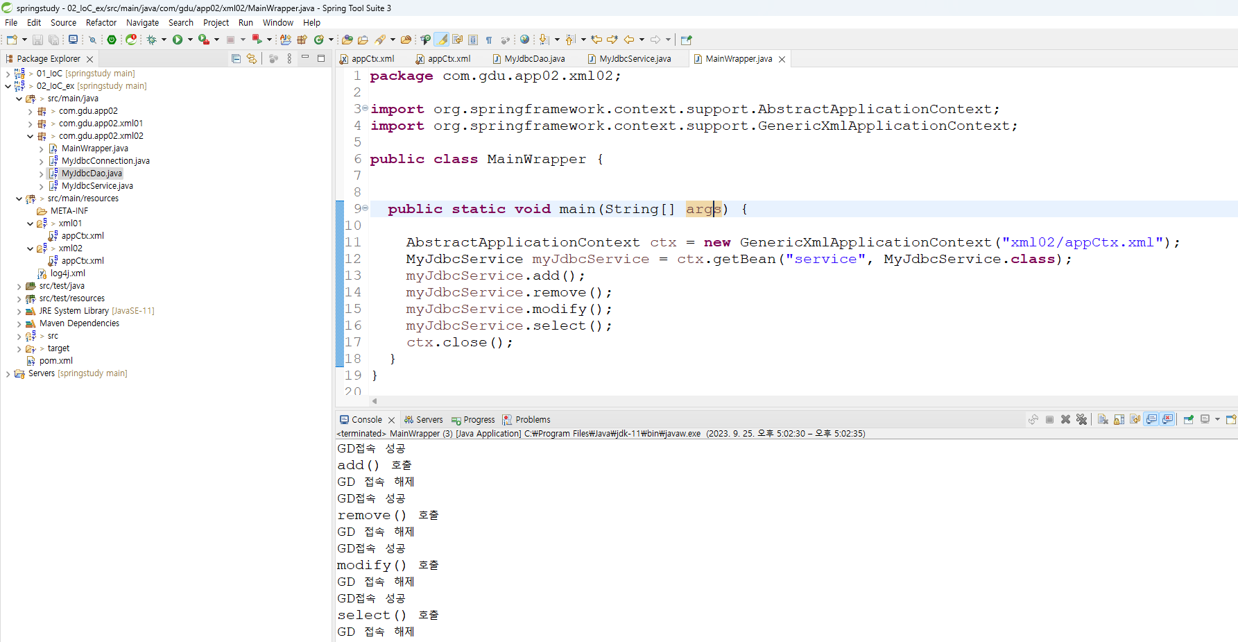Click the Back navigation arrow
This screenshot has height=642, width=1238.
pyautogui.click(x=628, y=40)
